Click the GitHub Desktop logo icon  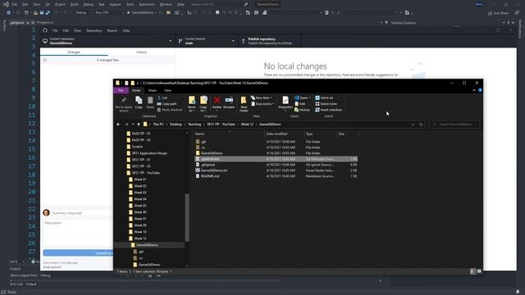pos(45,30)
